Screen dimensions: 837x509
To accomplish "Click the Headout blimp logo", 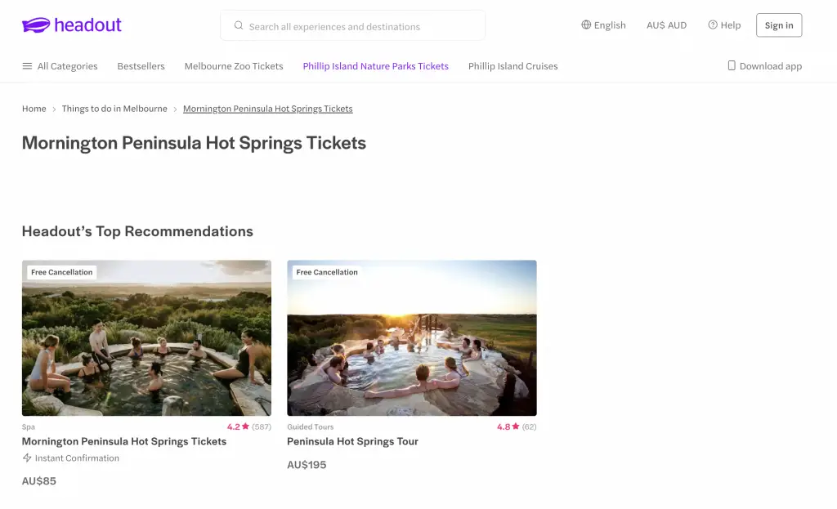I will click(36, 25).
